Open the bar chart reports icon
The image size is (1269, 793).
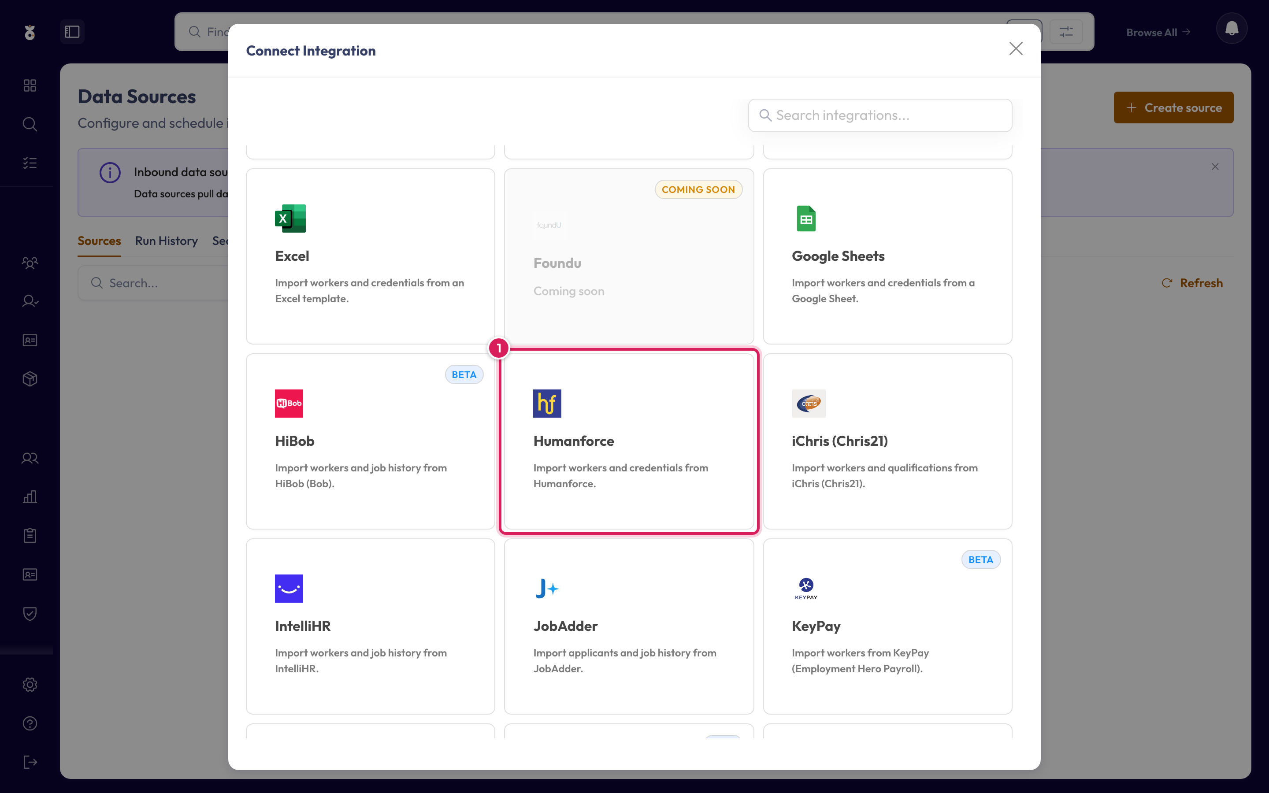30,497
